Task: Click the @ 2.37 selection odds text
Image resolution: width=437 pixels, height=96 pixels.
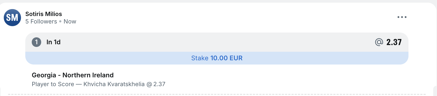Action: click(x=156, y=84)
